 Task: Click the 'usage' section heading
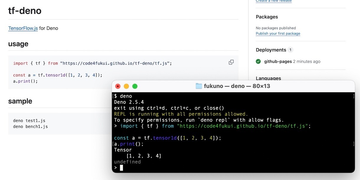click(18, 44)
